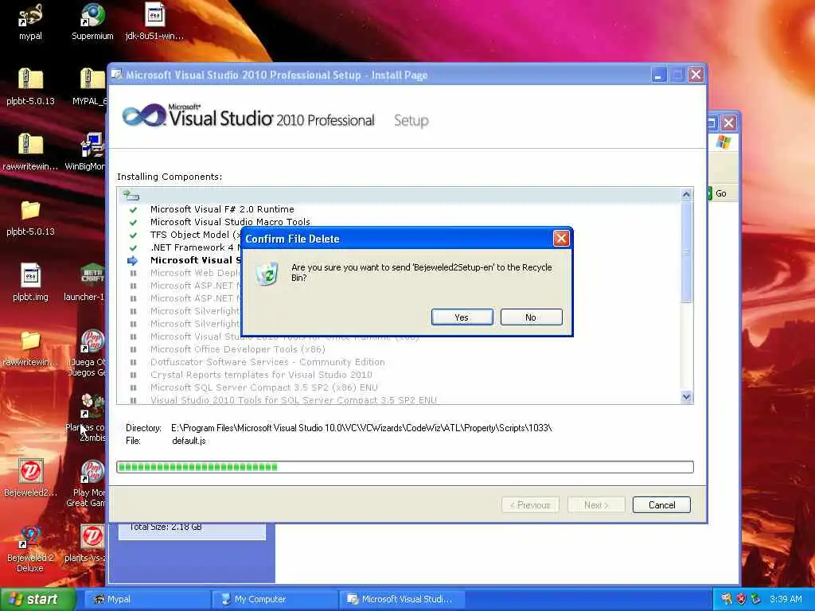Image resolution: width=815 pixels, height=611 pixels.
Task: Select the Supermium desktop shortcut
Action: (92, 22)
